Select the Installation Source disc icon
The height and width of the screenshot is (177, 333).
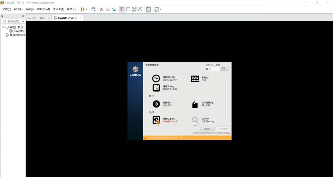pos(156,104)
